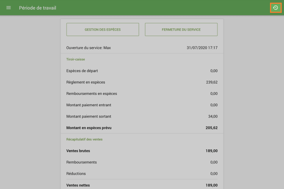
Task: Click the Montant paiement entrant label
Action: pos(89,105)
